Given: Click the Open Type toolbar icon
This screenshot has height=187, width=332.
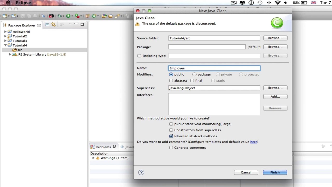Looking at the screenshot, I should [104, 16].
